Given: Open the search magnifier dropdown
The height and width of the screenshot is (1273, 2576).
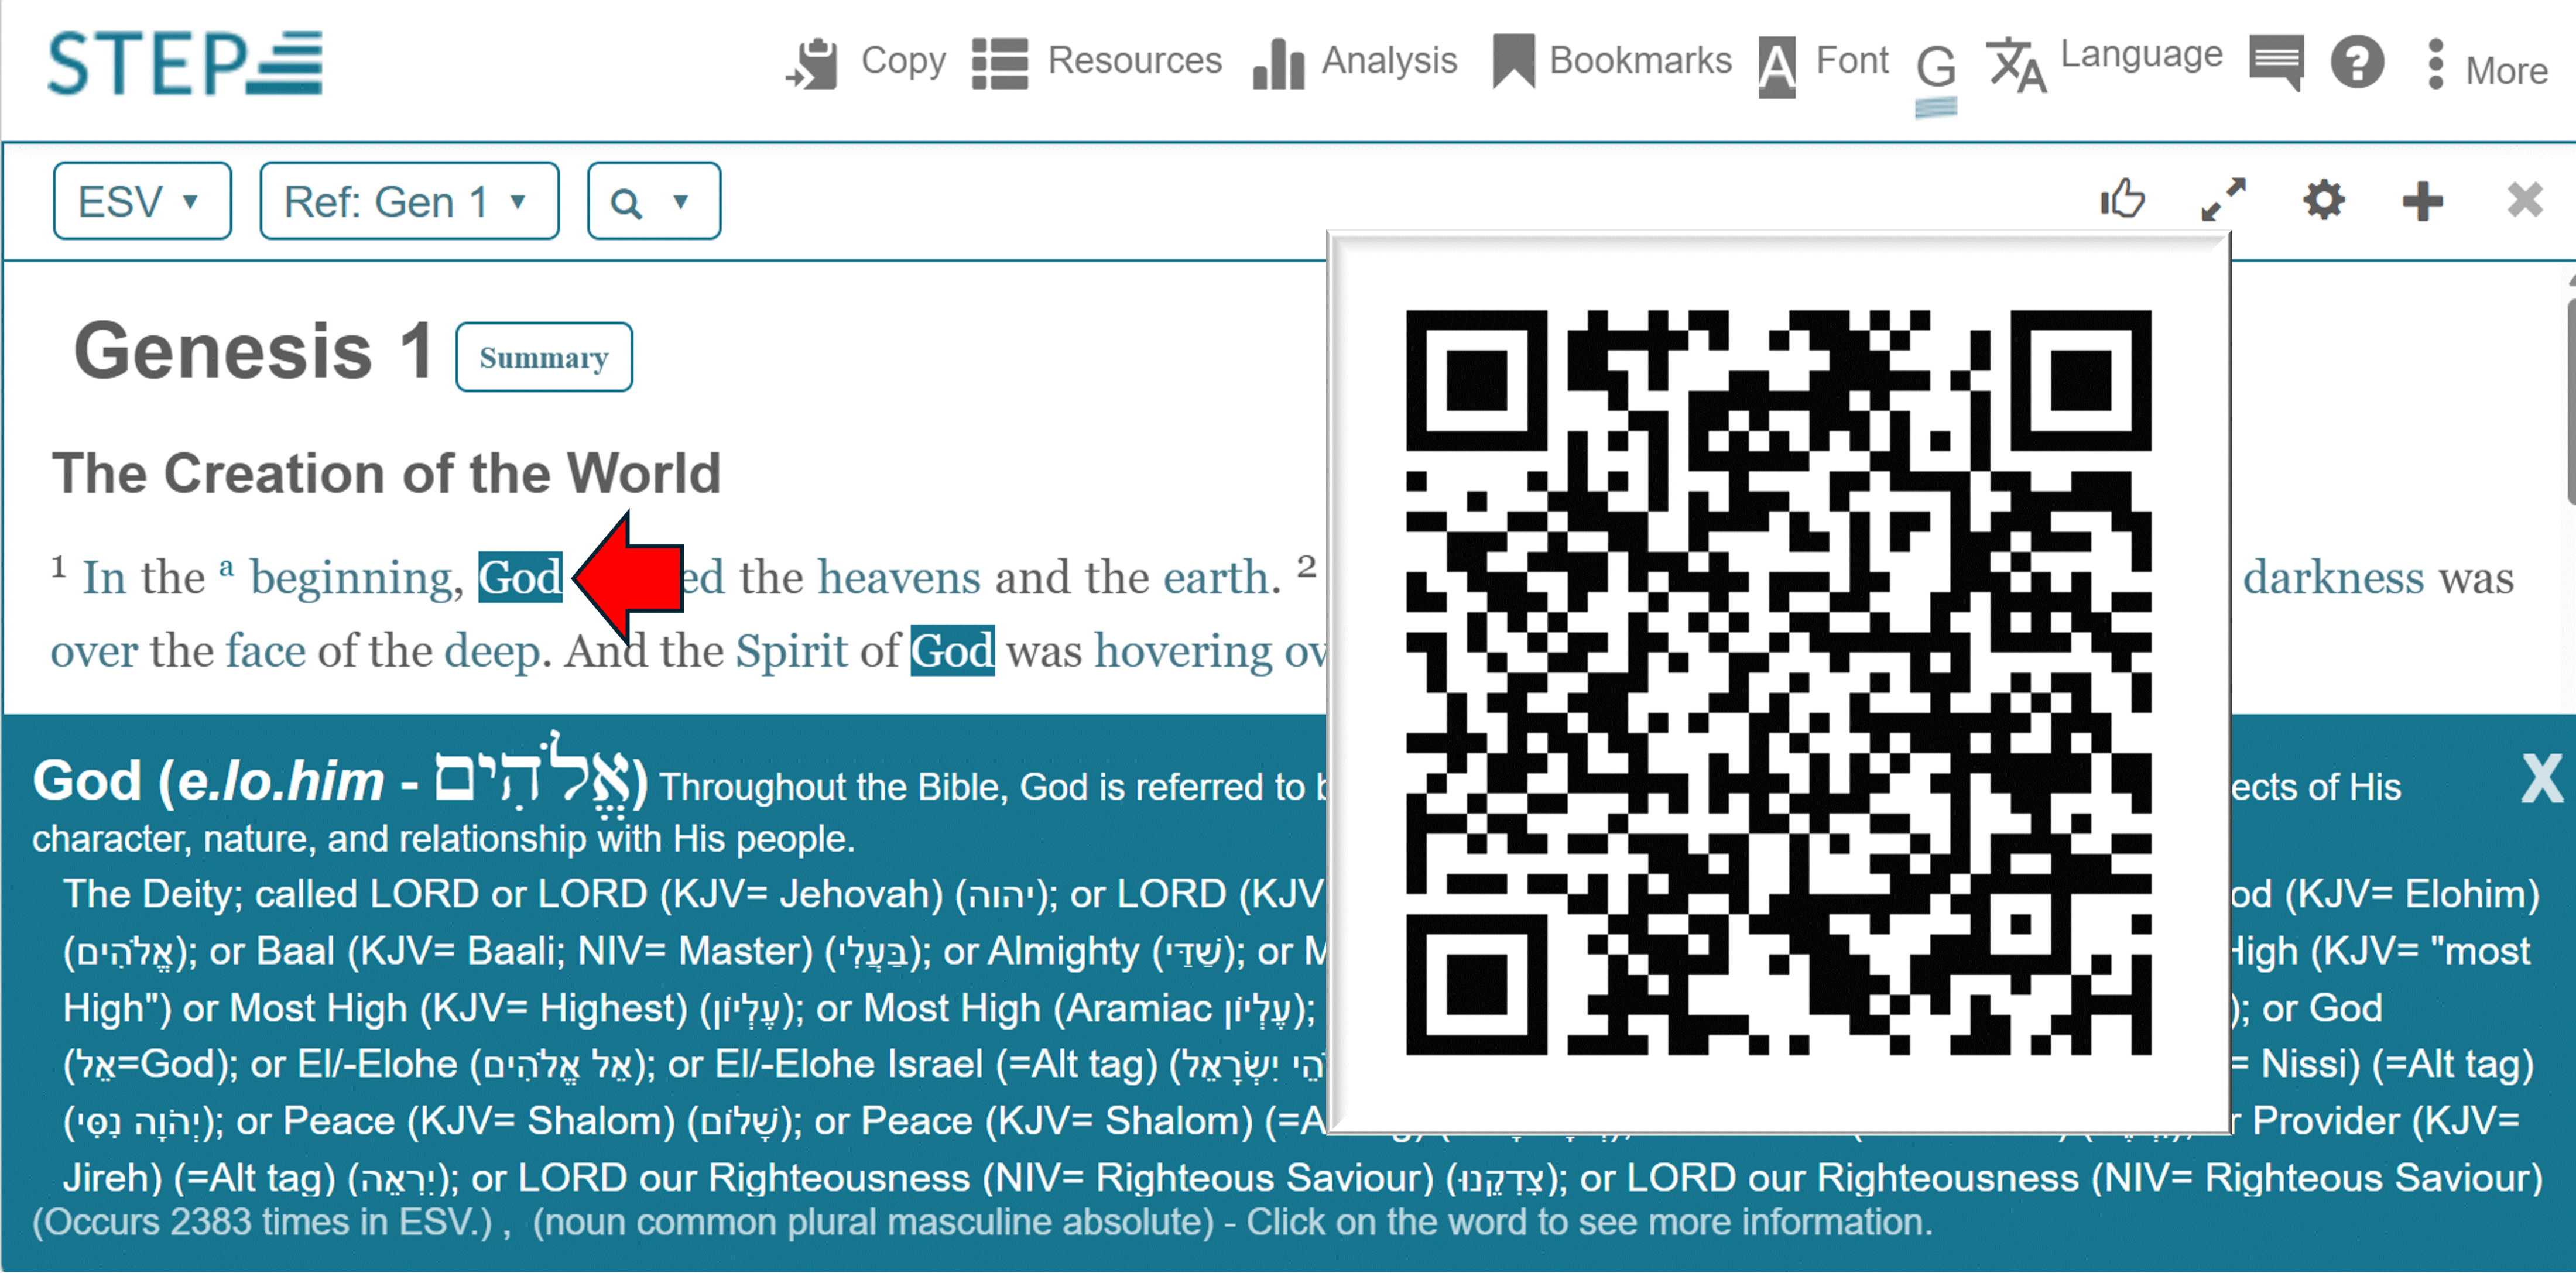Looking at the screenshot, I should [653, 202].
